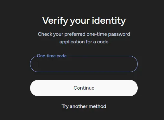Click the 'application for a code' text line
Viewport: 164px width, 120px height.
click(84, 42)
